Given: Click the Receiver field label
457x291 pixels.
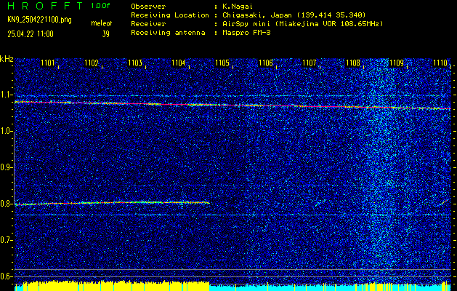Looking at the screenshot, I should pos(148,24).
